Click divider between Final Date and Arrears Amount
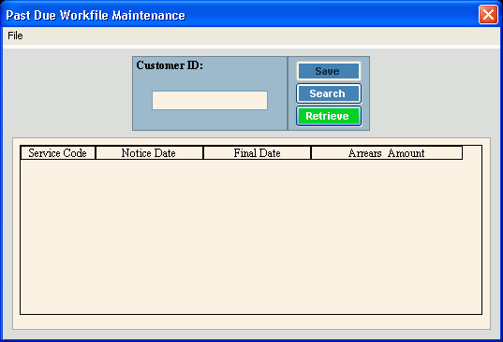Viewport: 503px width, 342px height. tap(311, 153)
